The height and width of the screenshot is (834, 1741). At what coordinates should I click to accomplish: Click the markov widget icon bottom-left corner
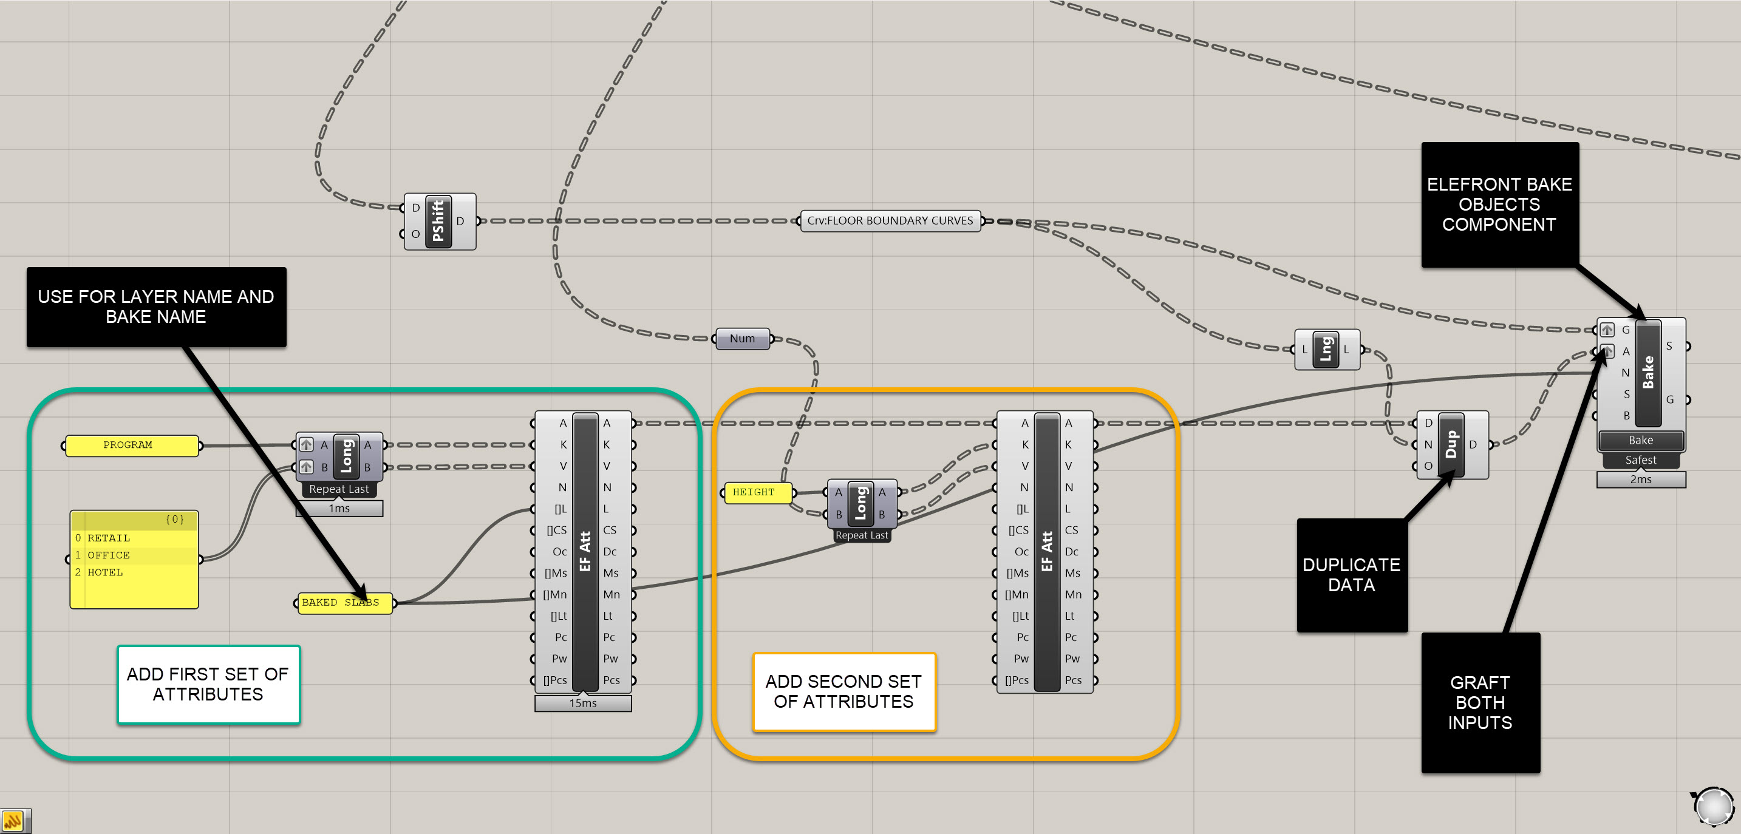13,821
